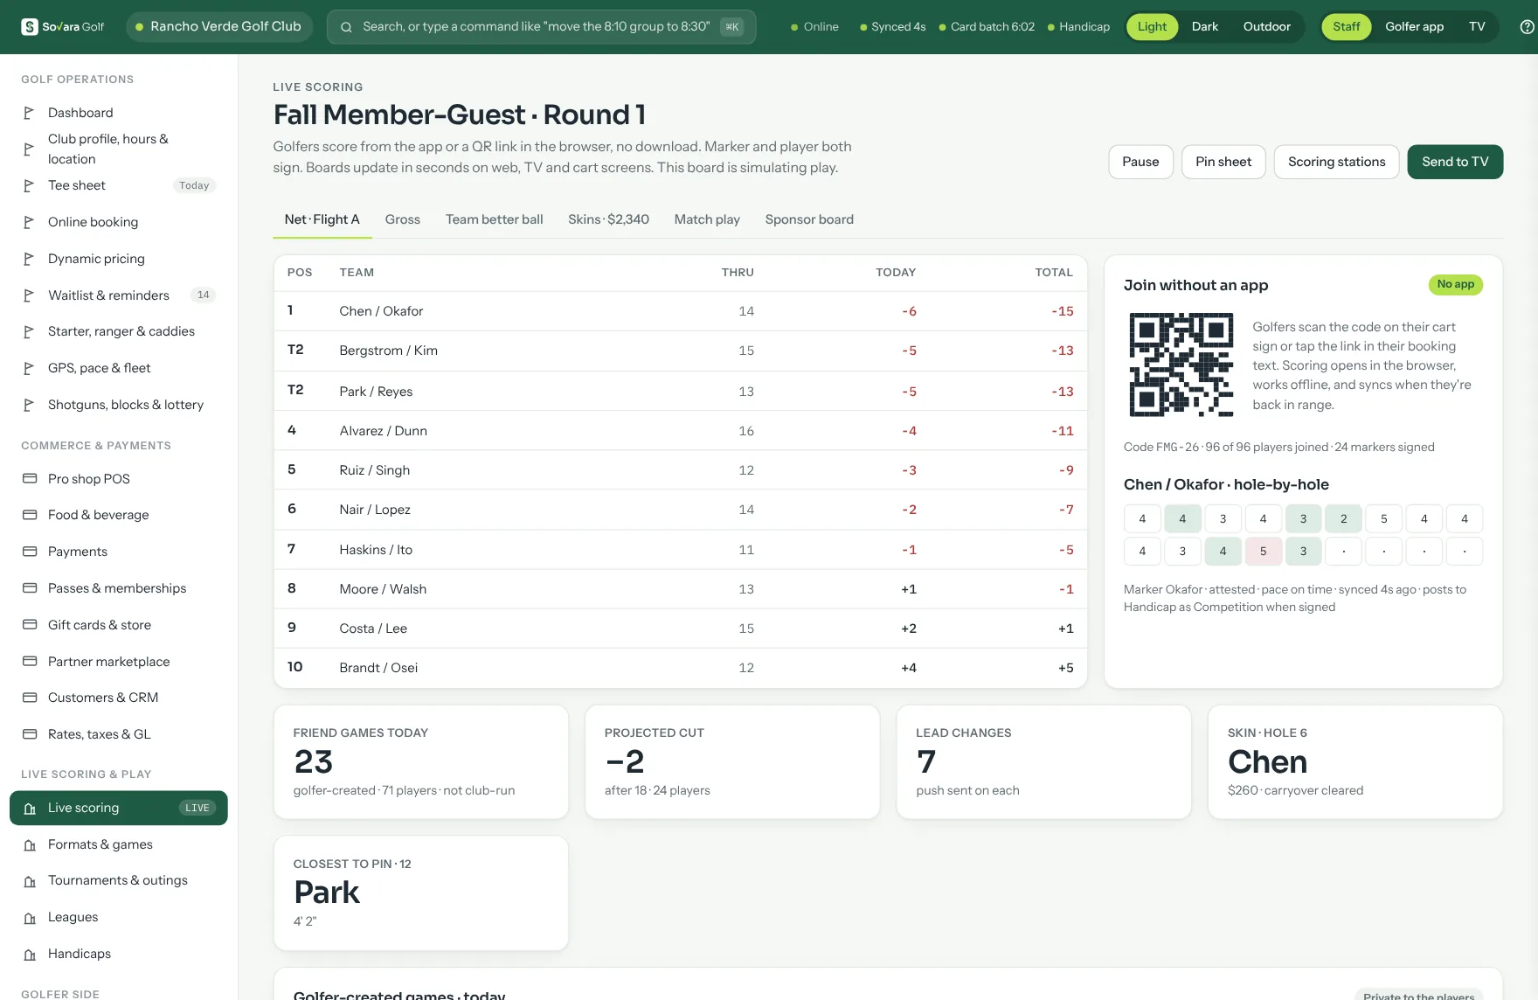Click the QR code image

[1181, 365]
